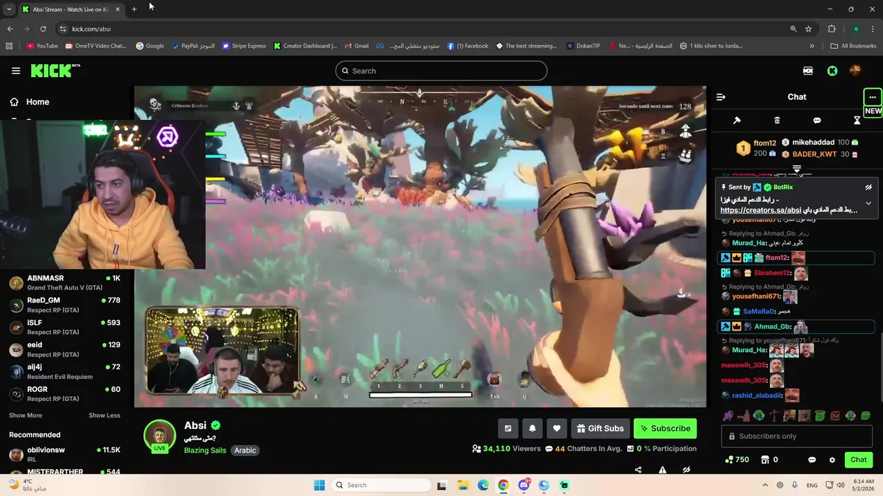Viewport: 883px width, 496px height.
Task: Click the Kick logo
Action: (x=55, y=70)
